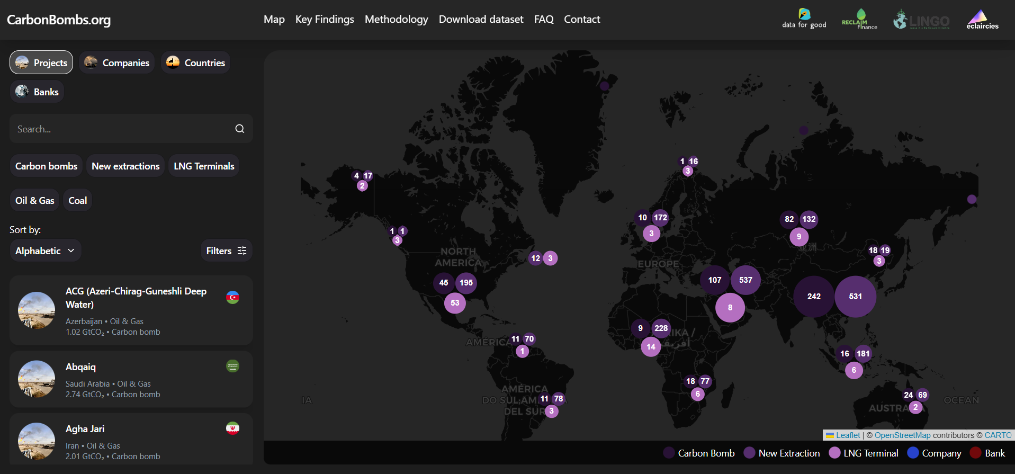This screenshot has height=474, width=1015.
Task: Click the Download dataset link
Action: click(x=481, y=19)
